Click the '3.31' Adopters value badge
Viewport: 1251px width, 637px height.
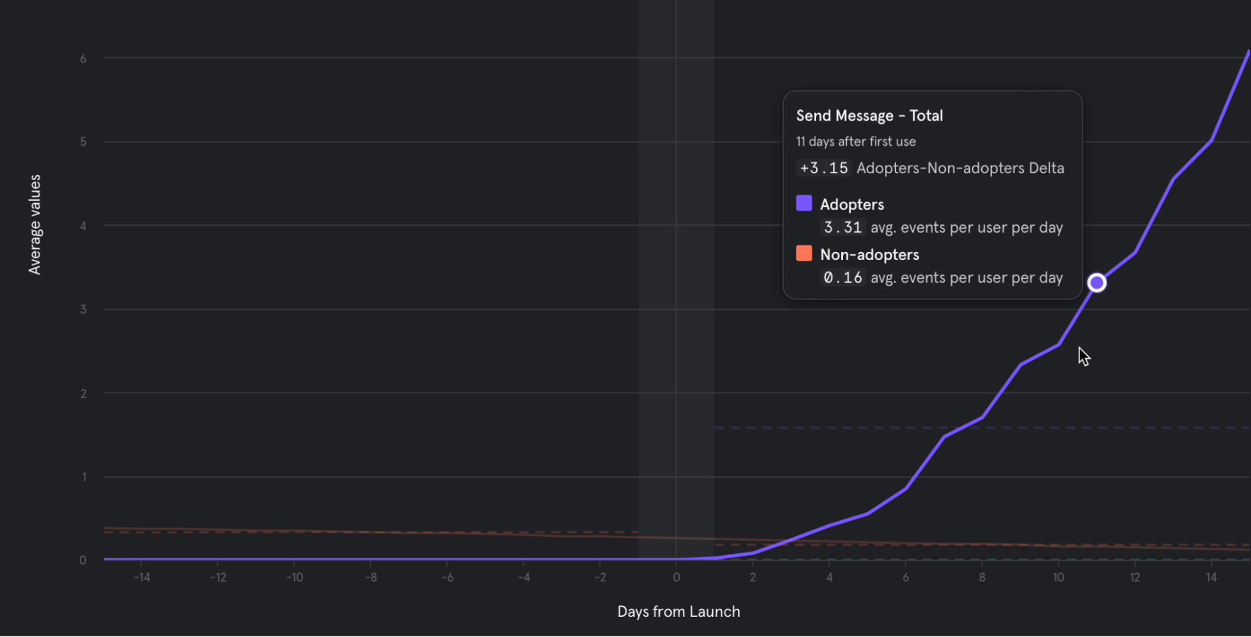coord(842,227)
